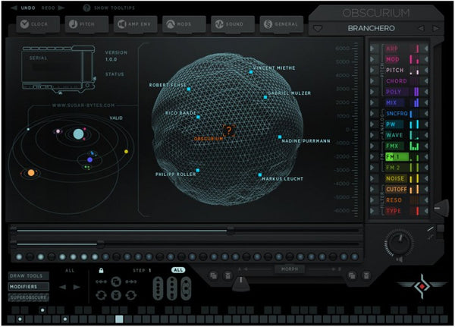Click the orange Obscurium question mark
Screen dimensions: 455x327
[228, 131]
